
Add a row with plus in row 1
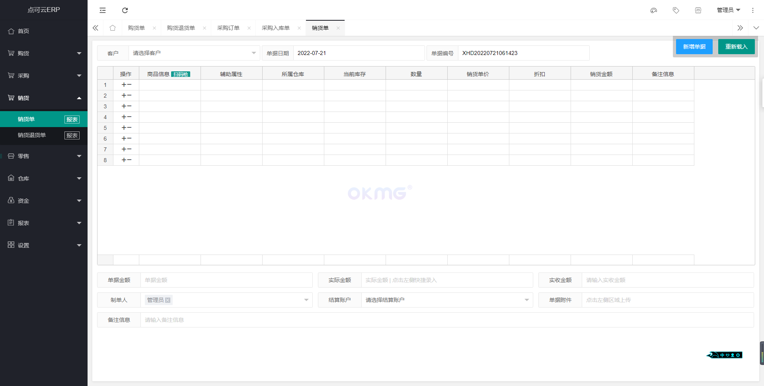click(x=124, y=85)
